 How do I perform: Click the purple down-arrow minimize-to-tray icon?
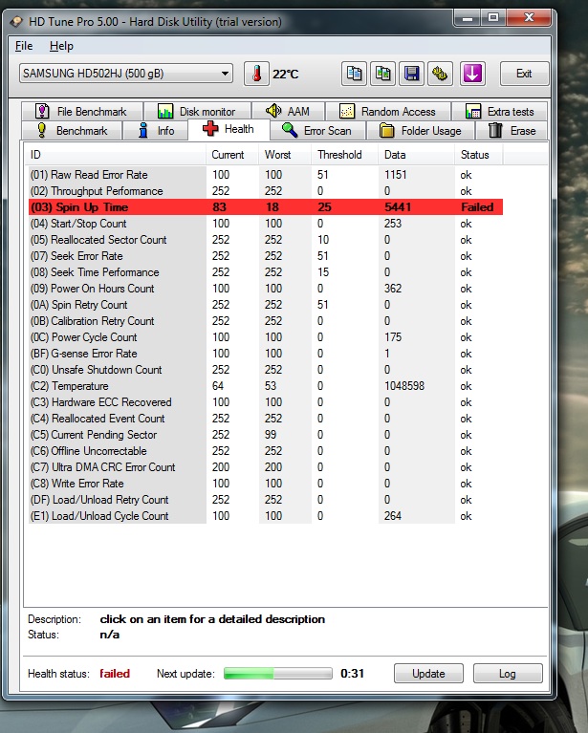pyautogui.click(x=472, y=74)
